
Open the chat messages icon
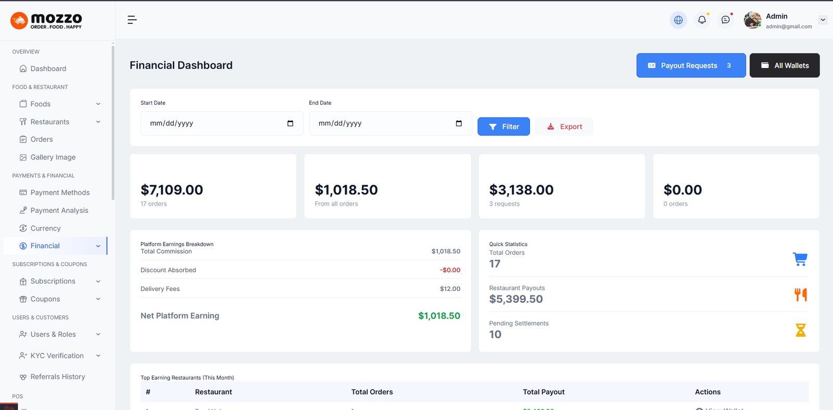click(725, 20)
